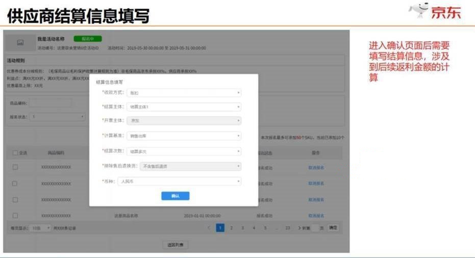
Task: Open the 报名状态 dropdown in background page
Action: 57,117
